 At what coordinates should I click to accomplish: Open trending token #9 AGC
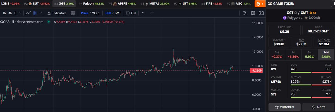coord(238,4)
